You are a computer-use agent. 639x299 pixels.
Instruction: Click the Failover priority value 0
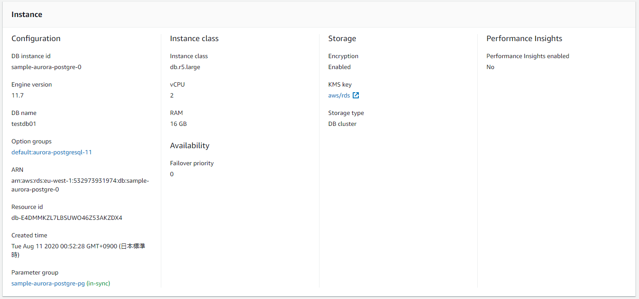(172, 174)
